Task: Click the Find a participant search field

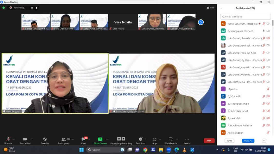Action: click(x=245, y=16)
